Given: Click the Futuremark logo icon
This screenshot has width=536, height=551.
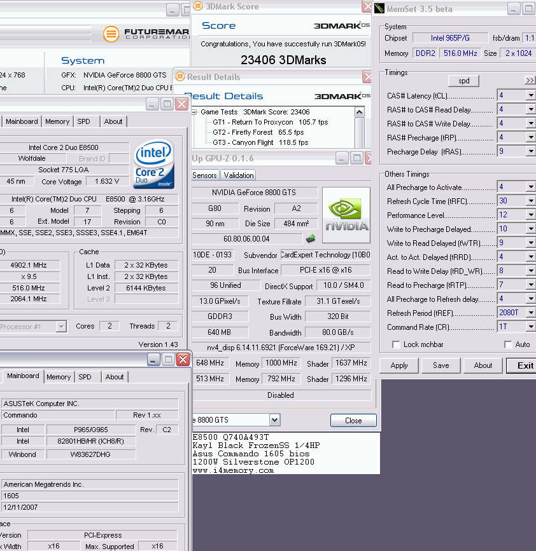Looking at the screenshot, I should pyautogui.click(x=111, y=34).
